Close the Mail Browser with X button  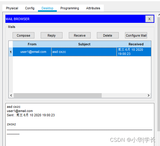coord(150,19)
